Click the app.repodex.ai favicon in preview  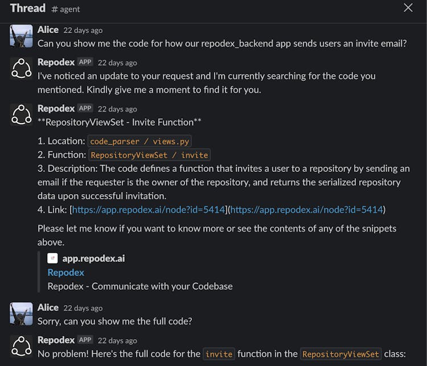coord(52,258)
